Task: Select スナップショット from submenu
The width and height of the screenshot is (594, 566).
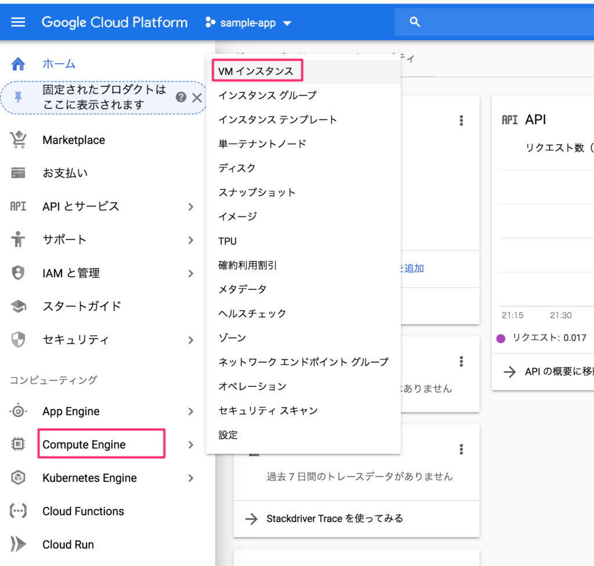Action: (303, 192)
